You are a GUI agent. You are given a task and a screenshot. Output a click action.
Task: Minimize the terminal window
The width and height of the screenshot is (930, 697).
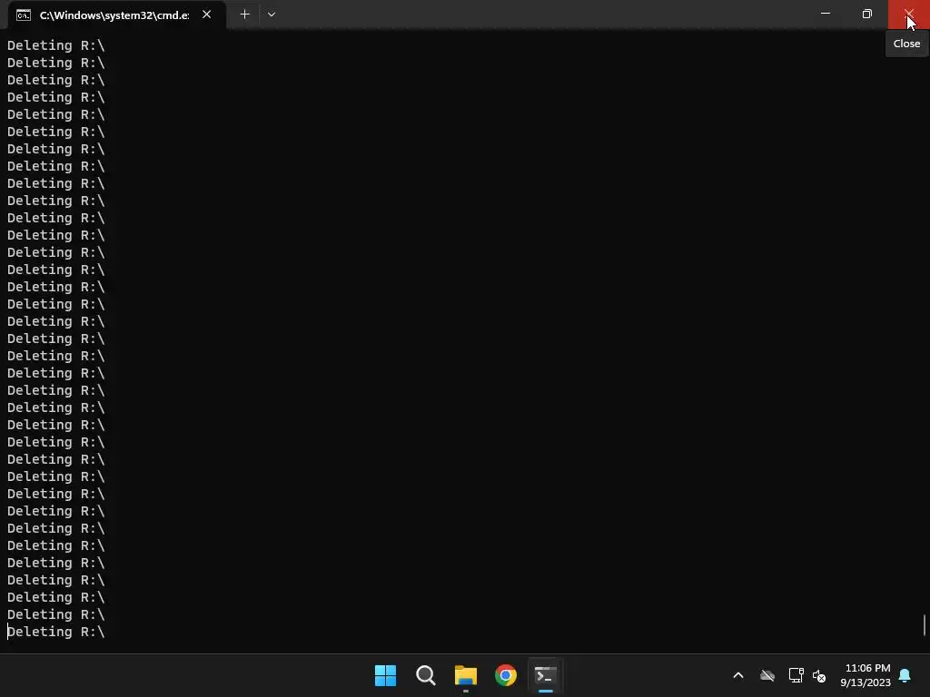(825, 13)
